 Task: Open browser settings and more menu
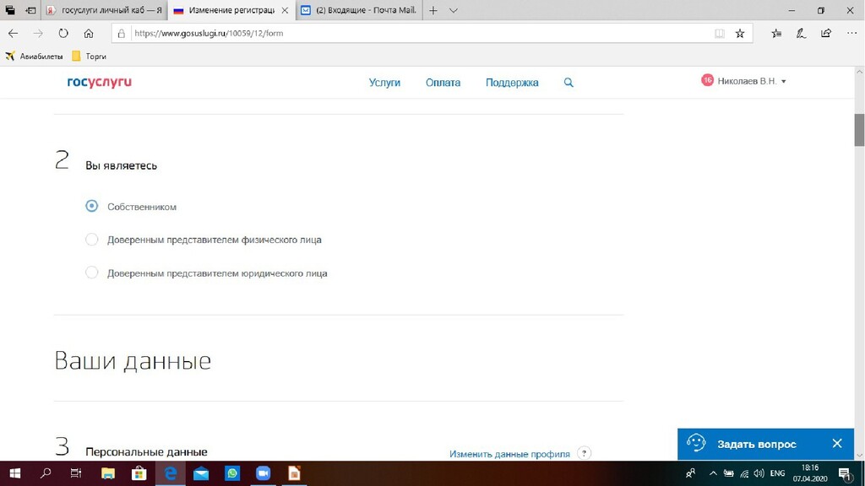pyautogui.click(x=851, y=34)
